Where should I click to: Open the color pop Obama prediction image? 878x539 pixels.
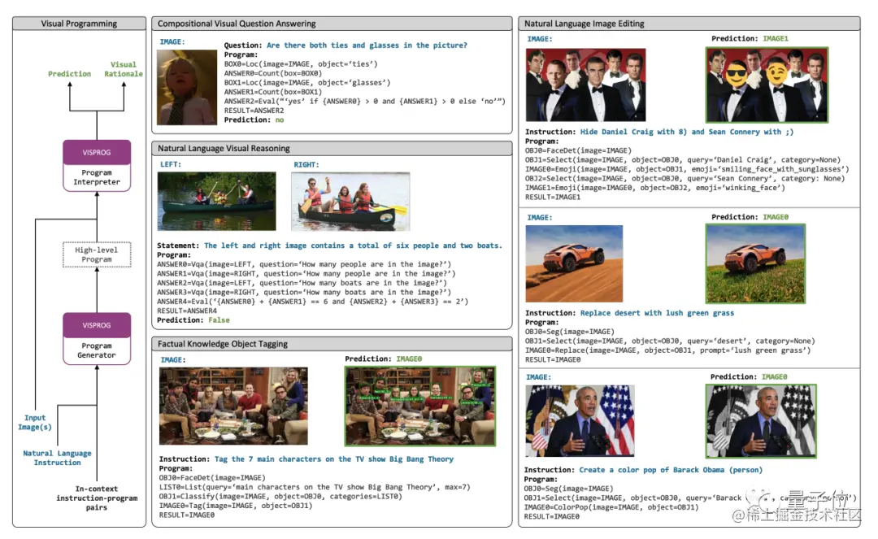(x=761, y=421)
